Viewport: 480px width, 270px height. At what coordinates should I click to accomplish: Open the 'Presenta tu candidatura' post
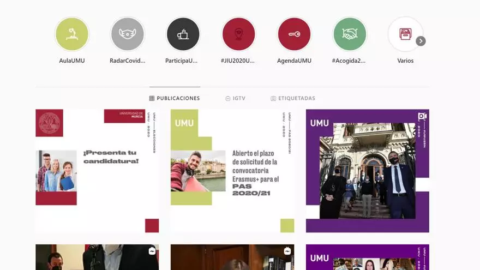tap(97, 171)
